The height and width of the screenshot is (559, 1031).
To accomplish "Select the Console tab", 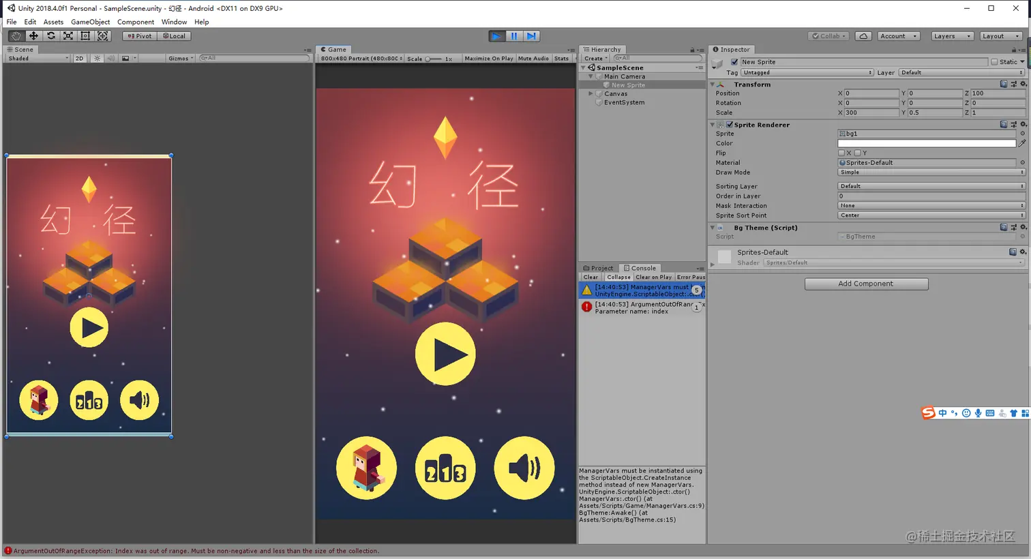I will tap(640, 268).
